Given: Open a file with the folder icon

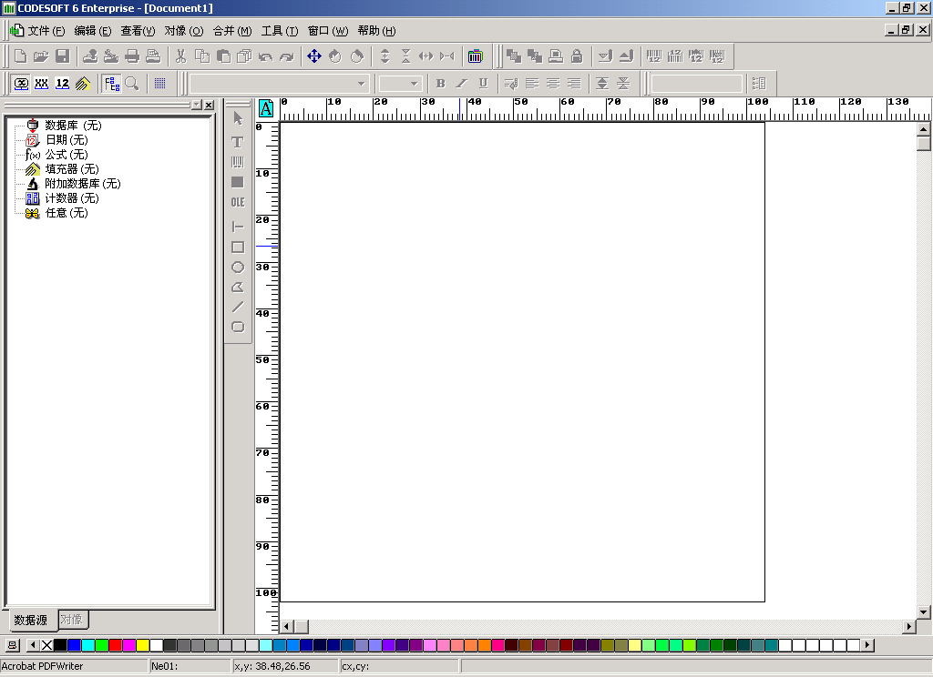Looking at the screenshot, I should pos(41,56).
